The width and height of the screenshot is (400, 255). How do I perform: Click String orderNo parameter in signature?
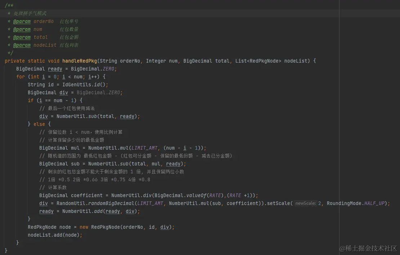(120, 61)
